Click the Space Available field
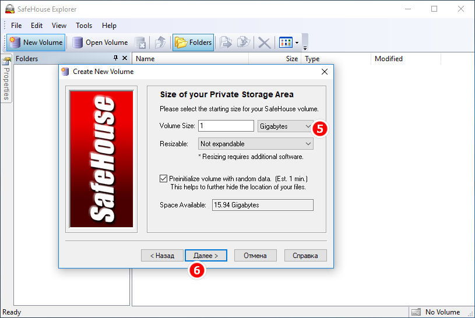Image resolution: width=475 pixels, height=318 pixels. (263, 205)
